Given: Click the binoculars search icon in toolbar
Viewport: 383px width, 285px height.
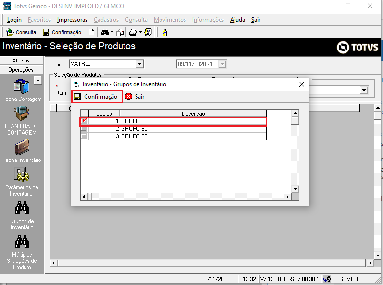Looking at the screenshot, I should point(105,32).
